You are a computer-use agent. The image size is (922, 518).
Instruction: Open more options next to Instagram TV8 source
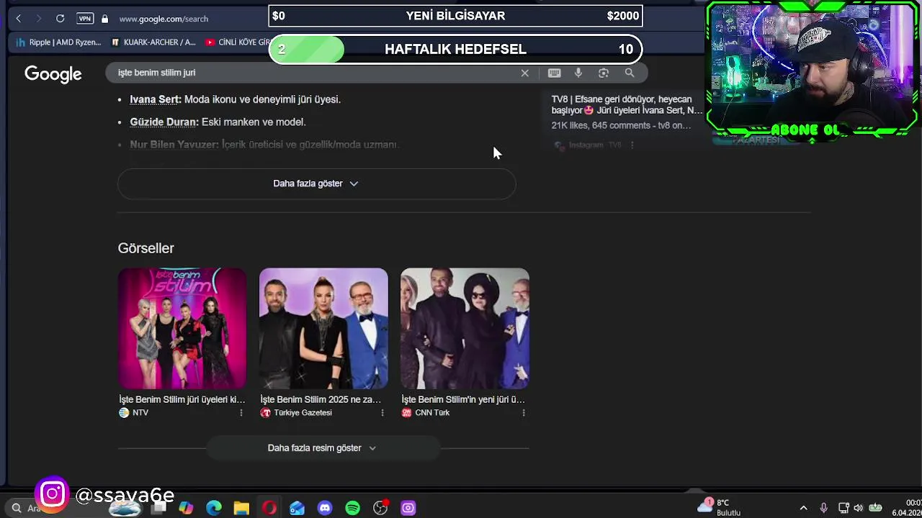[632, 145]
